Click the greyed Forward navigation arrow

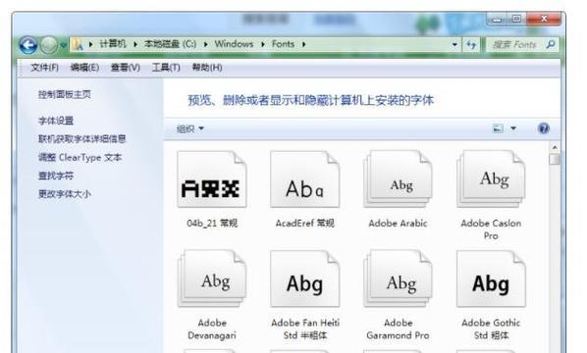pyautogui.click(x=48, y=45)
